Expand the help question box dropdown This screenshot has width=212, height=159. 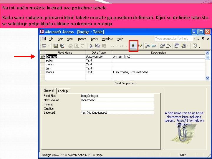(x=194, y=39)
